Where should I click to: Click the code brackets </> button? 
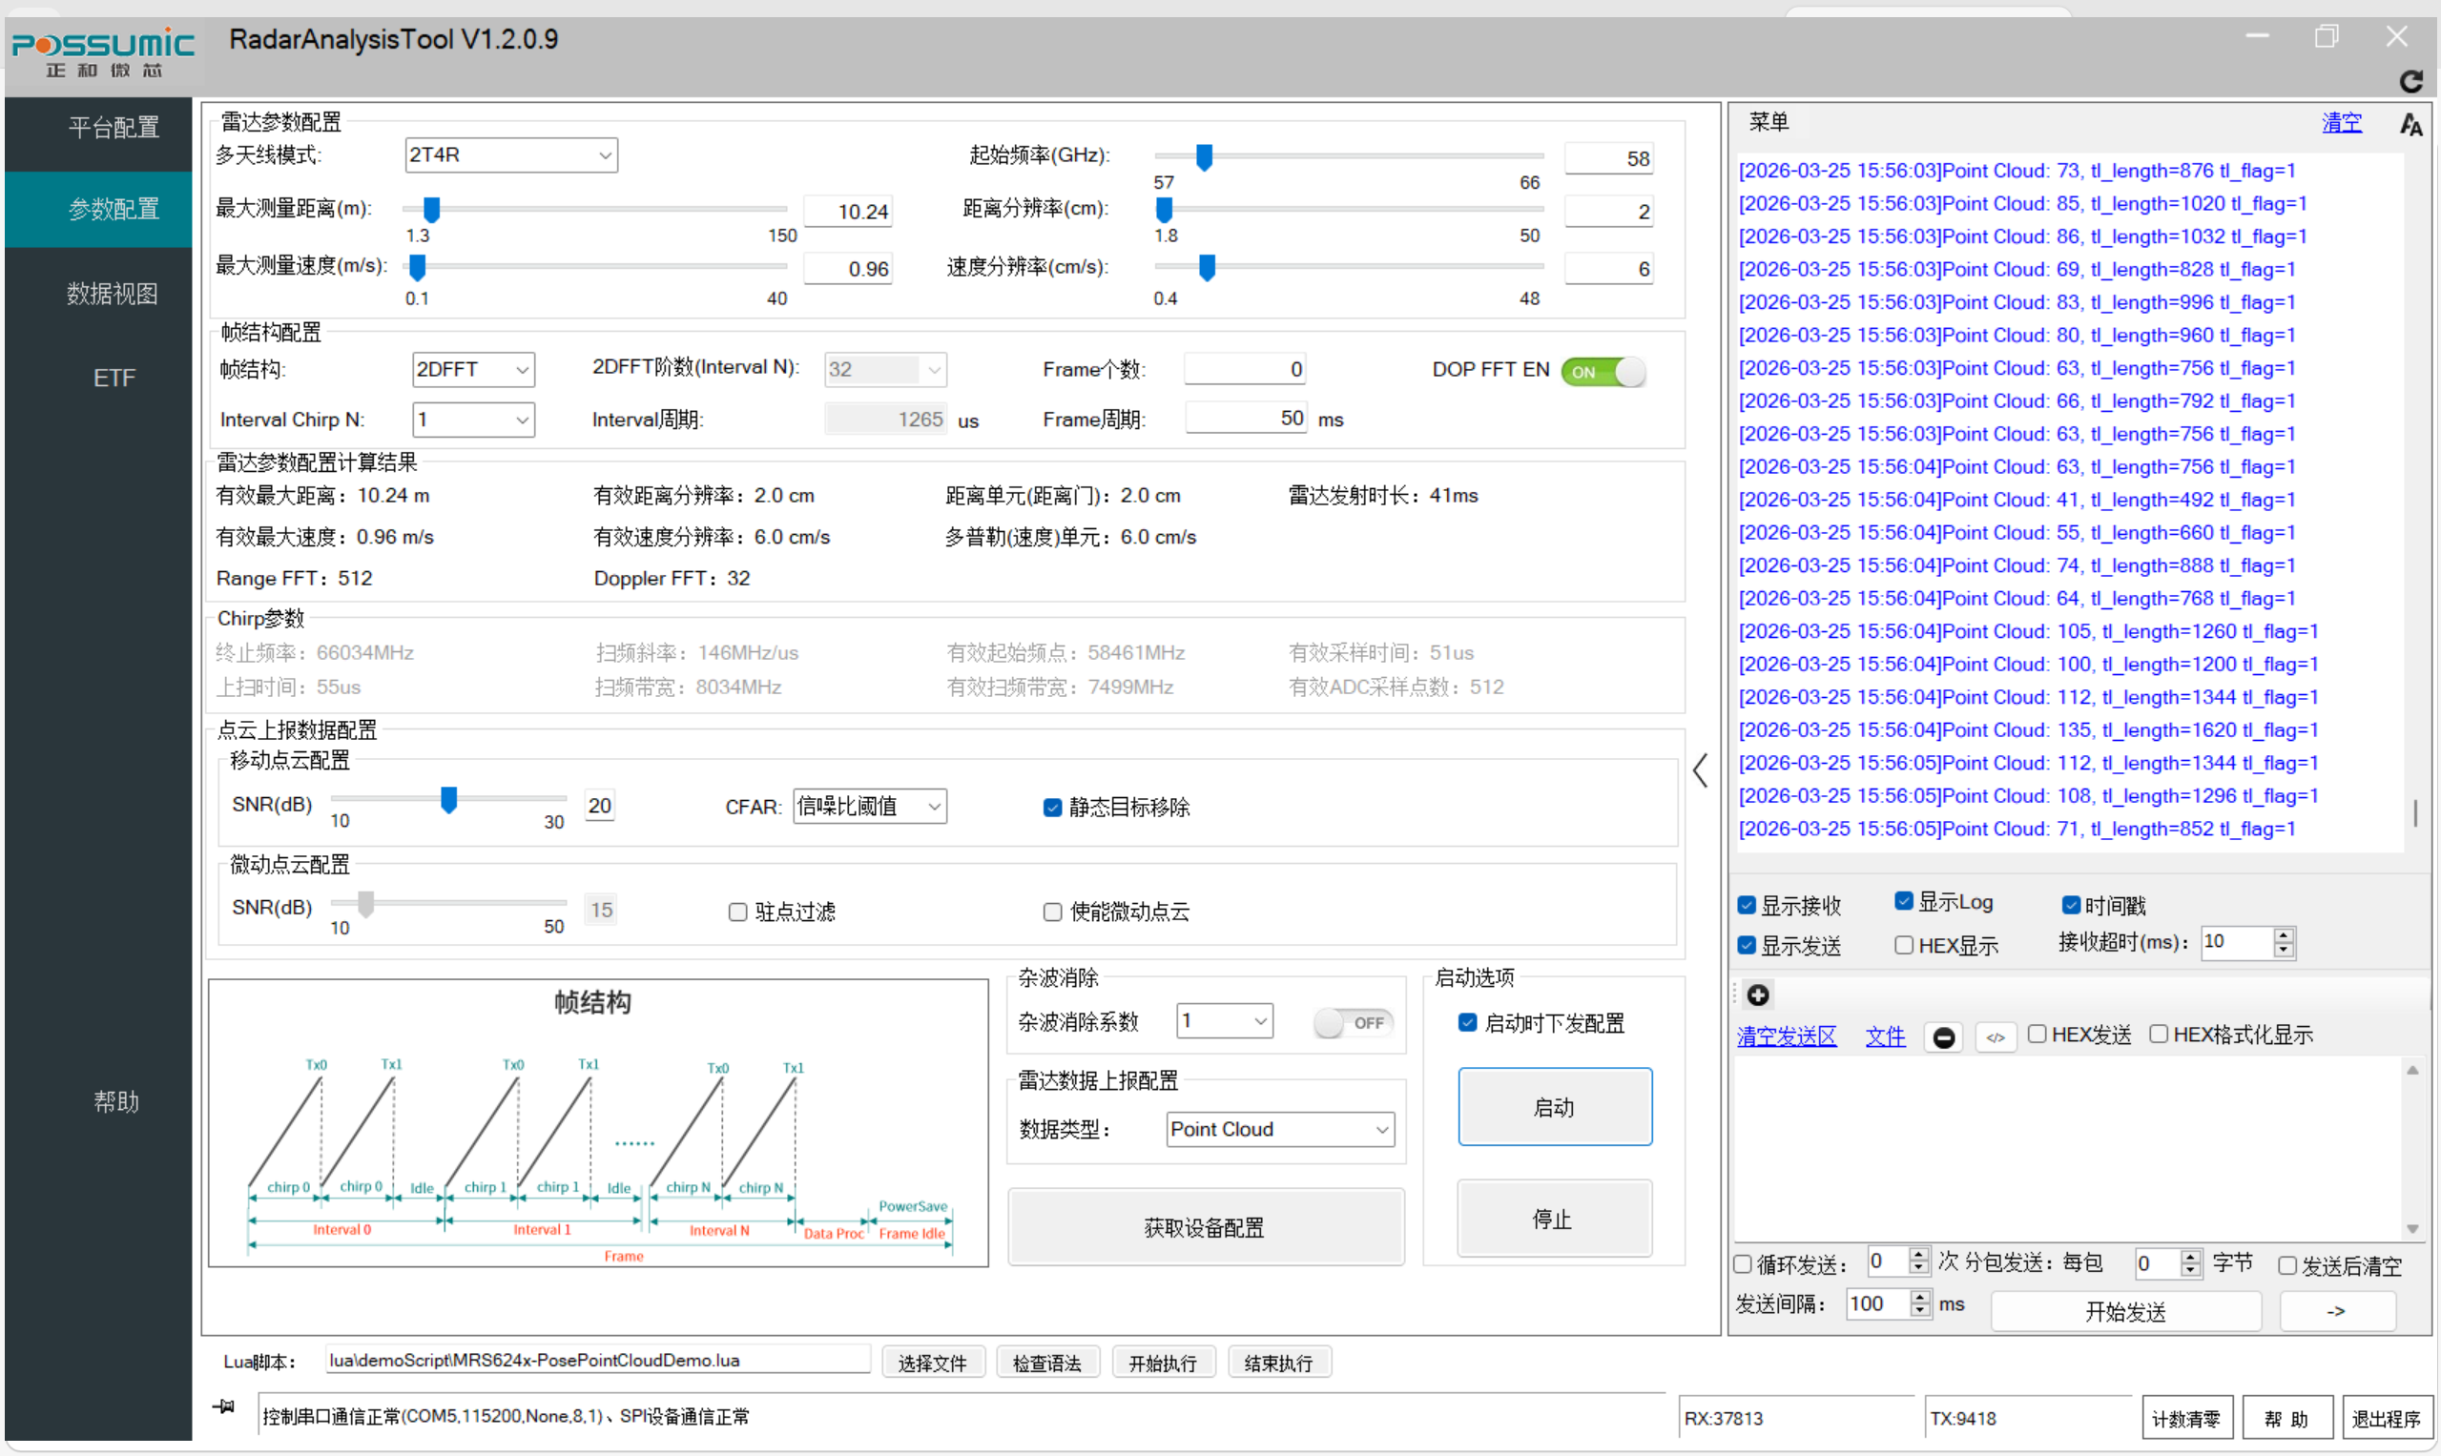click(1996, 1037)
